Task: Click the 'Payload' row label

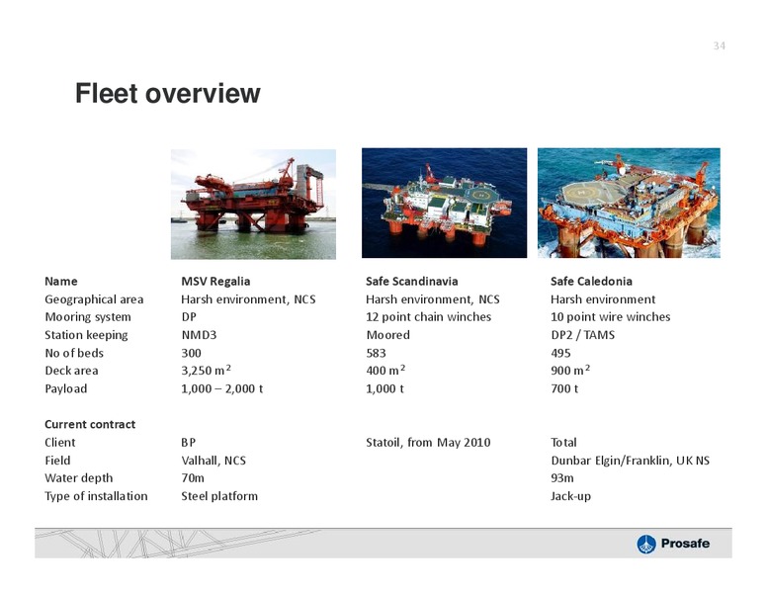Action: [x=66, y=389]
